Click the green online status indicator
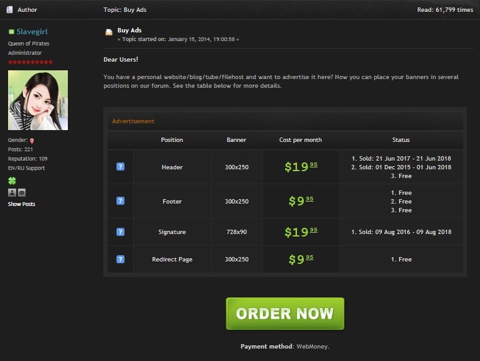Image resolution: width=480 pixels, height=361 pixels. pos(11,32)
